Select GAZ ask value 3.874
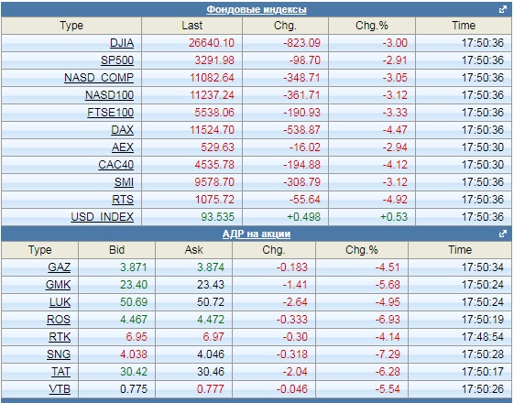The image size is (514, 403). (x=211, y=267)
